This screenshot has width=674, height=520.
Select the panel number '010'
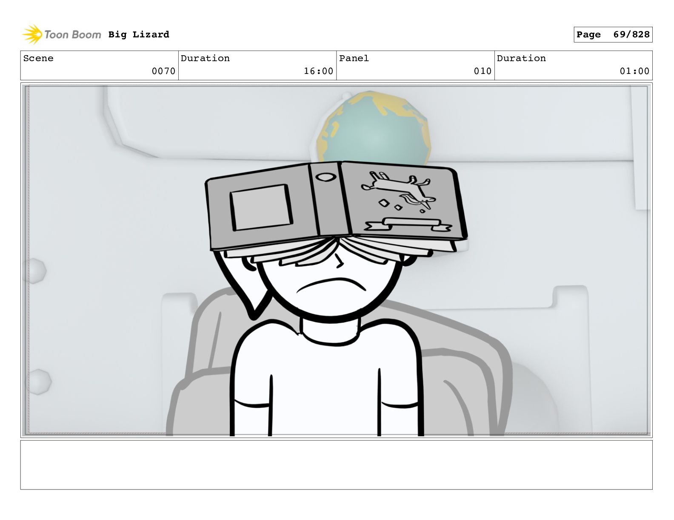coord(483,71)
